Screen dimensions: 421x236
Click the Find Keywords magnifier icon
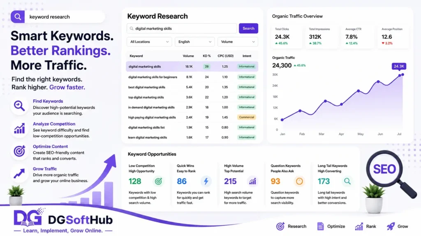pyautogui.click(x=19, y=106)
